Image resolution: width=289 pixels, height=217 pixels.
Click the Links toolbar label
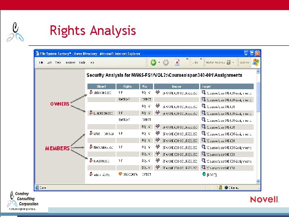tap(195, 63)
